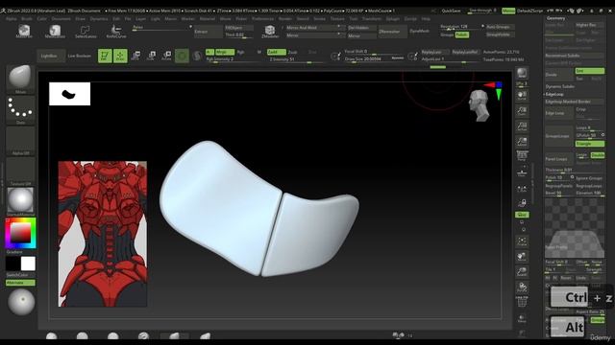Viewport: 615px width, 345px height.
Task: Click the Draw Size slider
Action: pos(374,59)
